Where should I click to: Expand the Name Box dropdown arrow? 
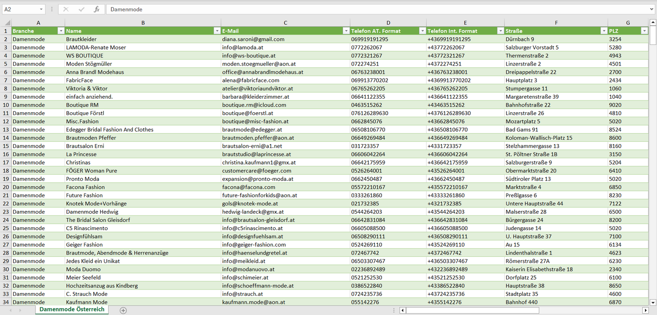coord(41,9)
